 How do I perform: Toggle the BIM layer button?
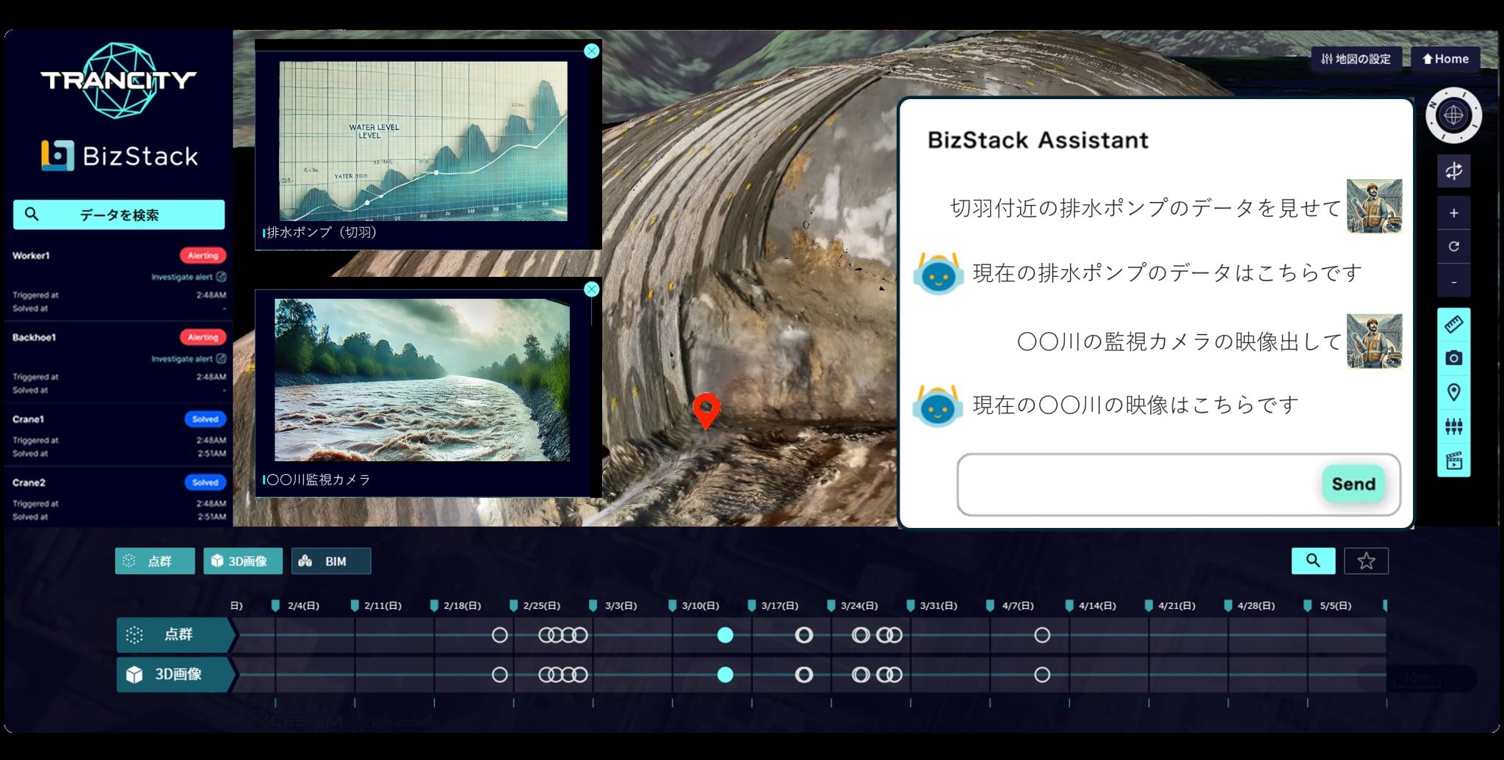point(330,561)
